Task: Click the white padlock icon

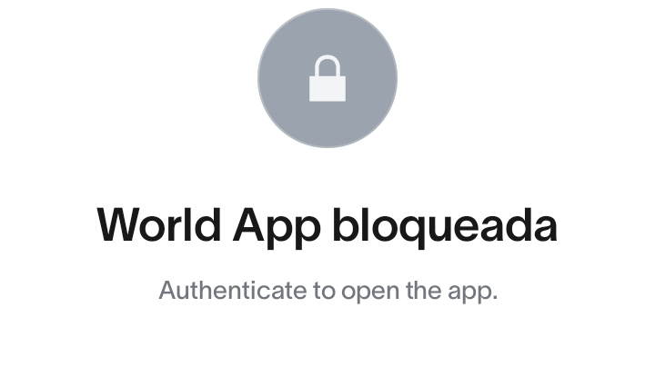Action: [327, 78]
